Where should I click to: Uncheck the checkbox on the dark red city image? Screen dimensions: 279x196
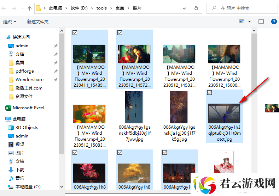(x=164, y=153)
